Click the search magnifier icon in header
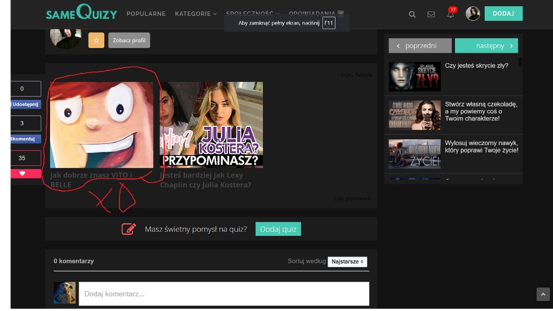The height and width of the screenshot is (311, 553). coord(412,14)
